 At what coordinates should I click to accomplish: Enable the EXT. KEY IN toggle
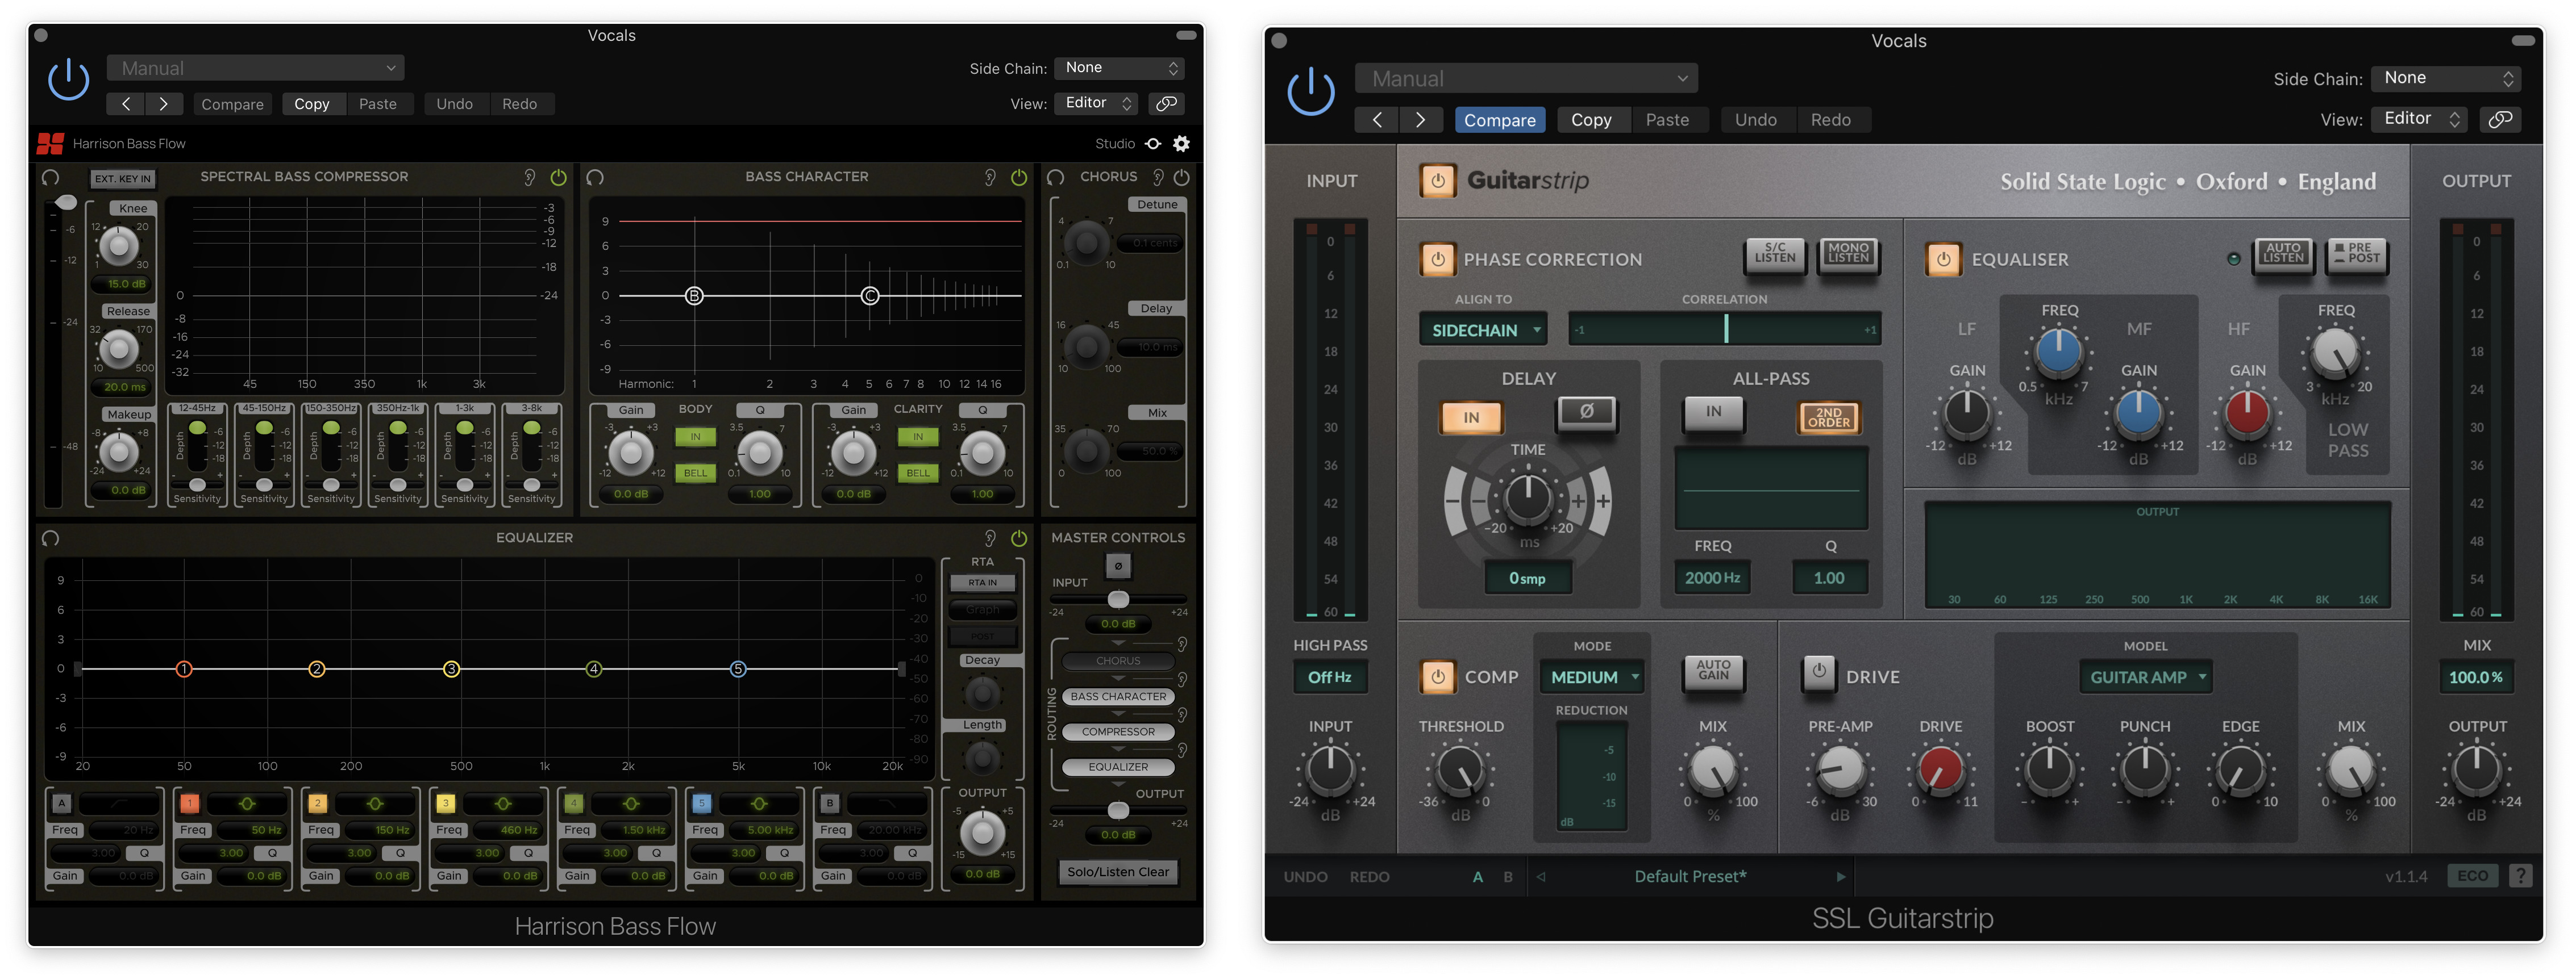[x=122, y=179]
